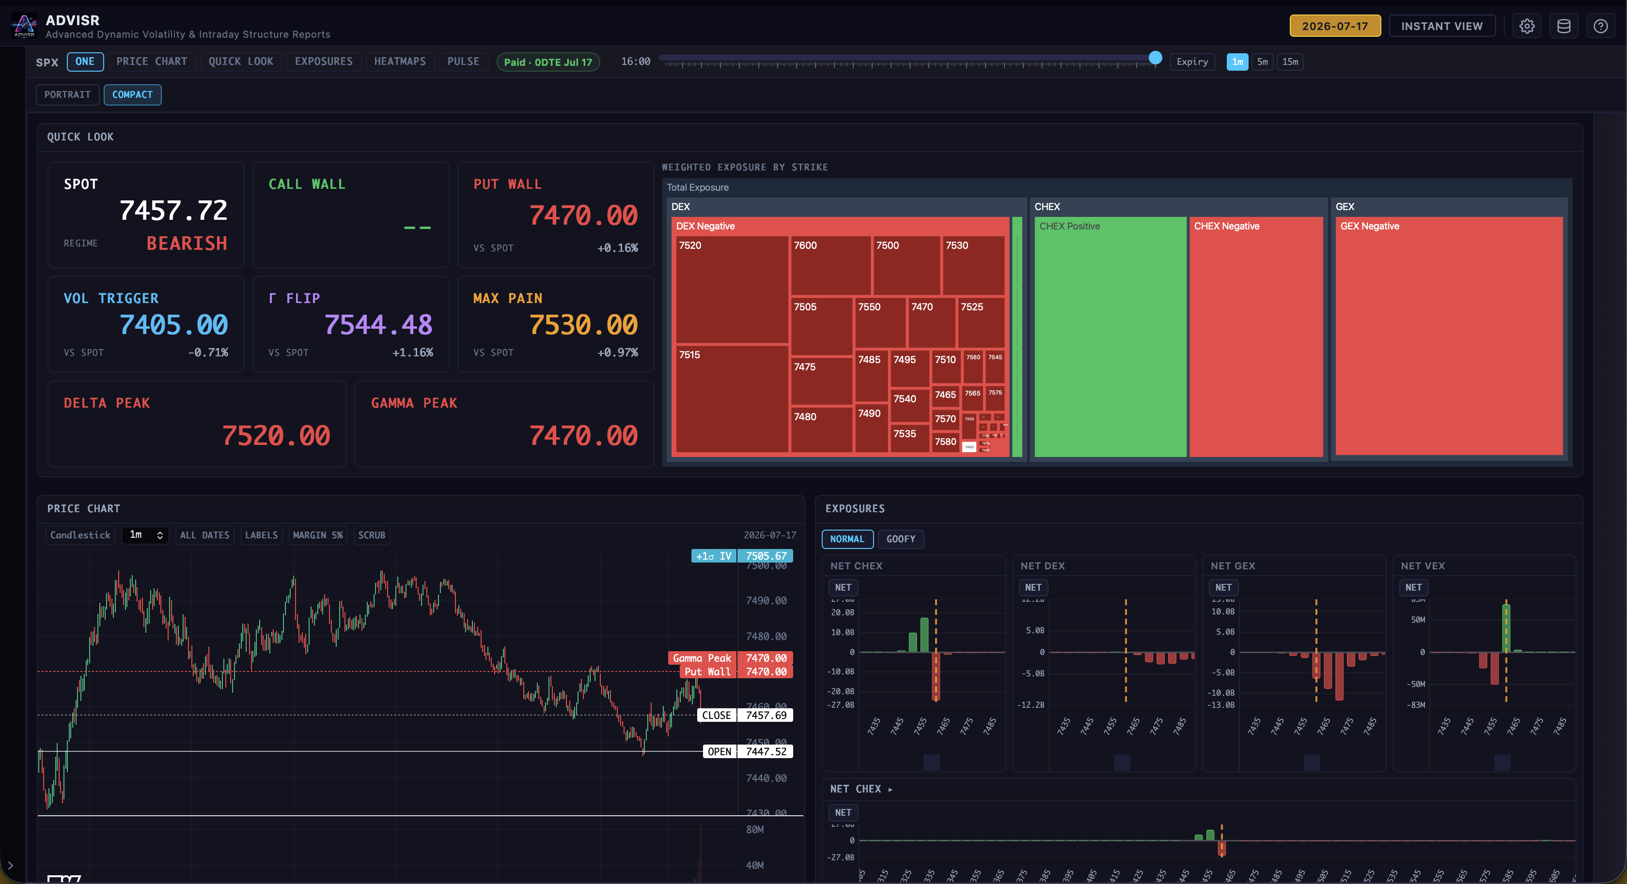This screenshot has height=884, width=1627.
Task: Click the 7600 treemap cell in DEX
Action: tap(830, 266)
